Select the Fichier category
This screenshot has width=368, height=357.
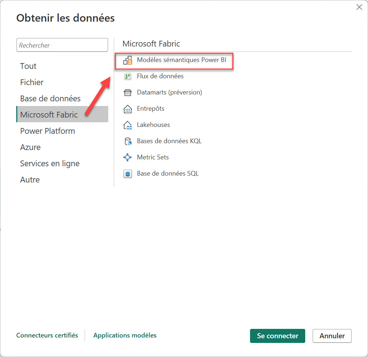click(x=62, y=82)
